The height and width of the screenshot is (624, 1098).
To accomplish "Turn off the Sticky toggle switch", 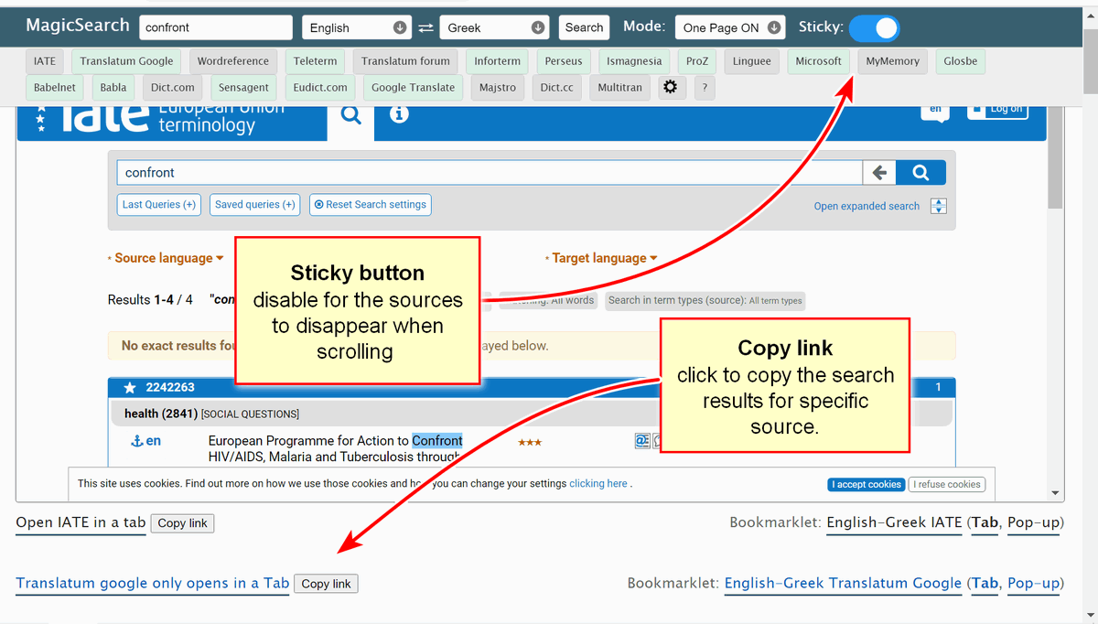I will [x=874, y=28].
